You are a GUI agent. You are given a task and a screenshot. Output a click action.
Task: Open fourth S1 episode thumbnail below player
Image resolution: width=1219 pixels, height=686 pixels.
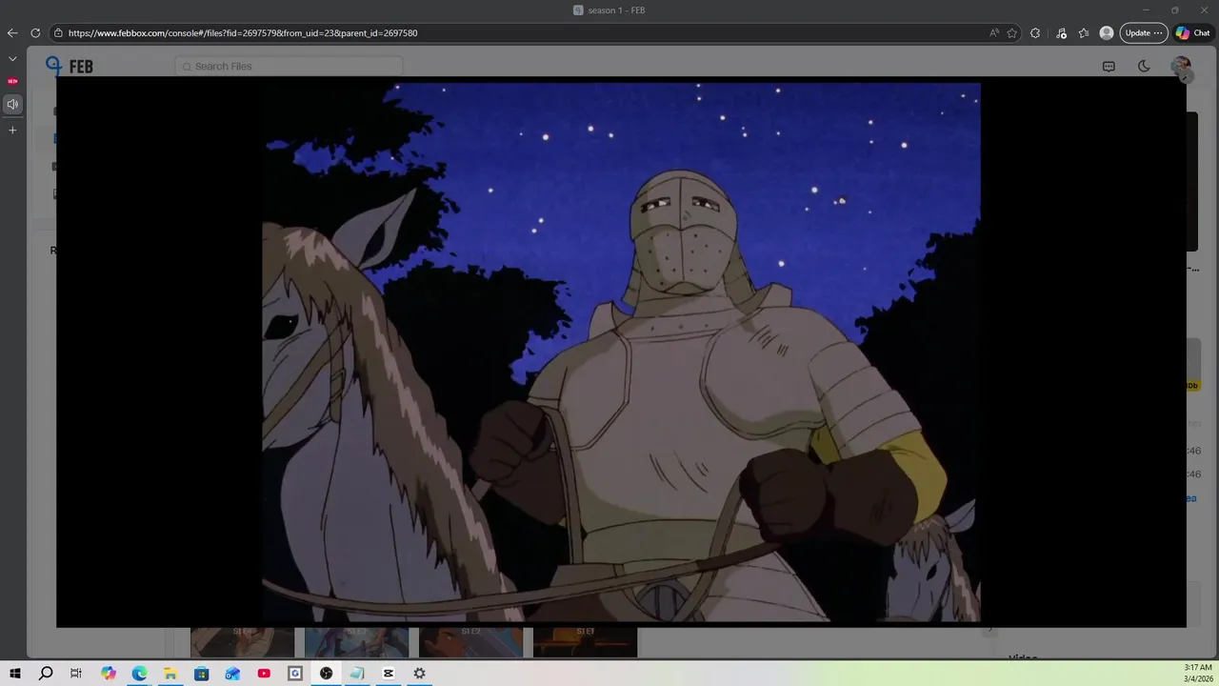[585, 642]
